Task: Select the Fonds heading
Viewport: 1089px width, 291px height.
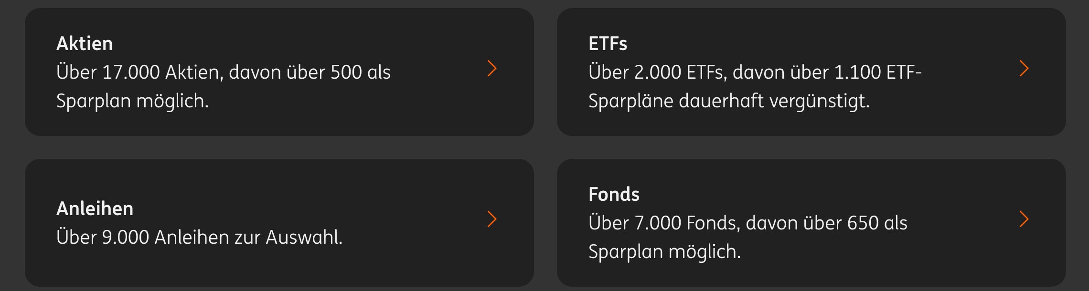Action: coord(614,195)
